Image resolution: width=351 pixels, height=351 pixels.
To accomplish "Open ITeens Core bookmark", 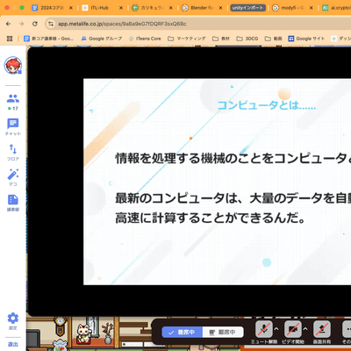I will coord(145,39).
